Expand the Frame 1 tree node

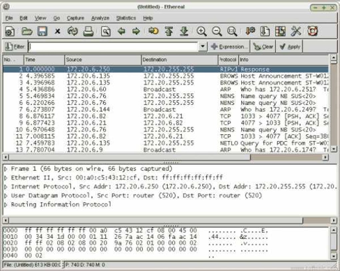(6, 169)
